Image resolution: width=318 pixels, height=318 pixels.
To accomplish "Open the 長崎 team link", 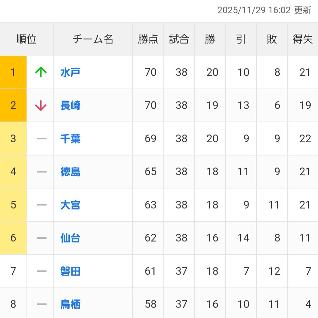I will click(70, 106).
